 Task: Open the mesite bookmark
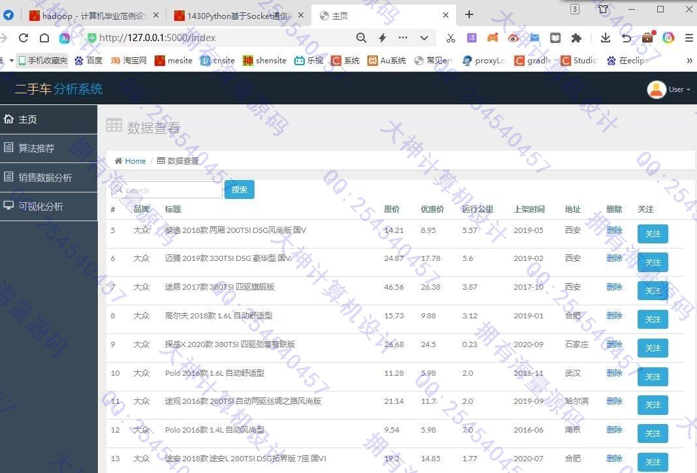pyautogui.click(x=174, y=61)
